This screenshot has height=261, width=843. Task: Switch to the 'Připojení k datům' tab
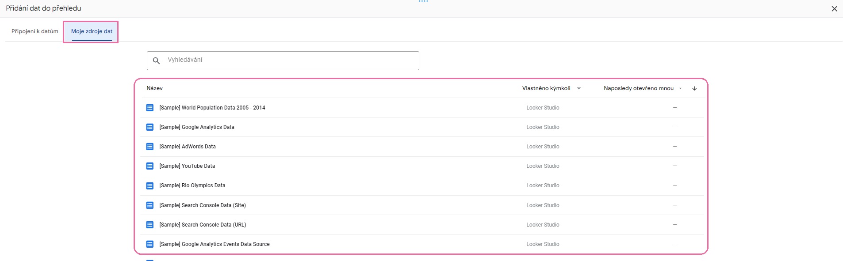35,31
